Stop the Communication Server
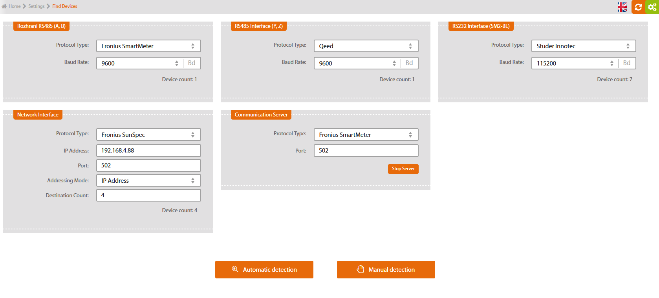Viewport: 659px width, 298px height. (x=403, y=169)
